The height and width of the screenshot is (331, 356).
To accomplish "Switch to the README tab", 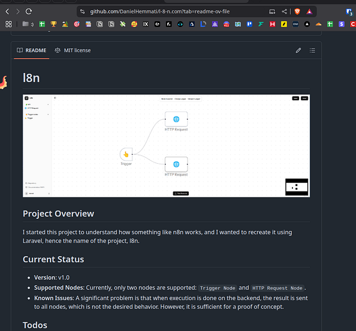I will point(31,50).
